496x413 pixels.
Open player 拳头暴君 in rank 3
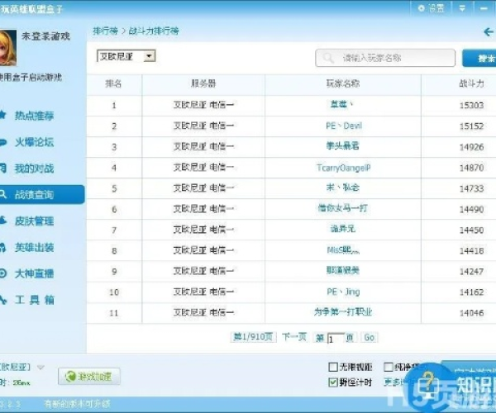coord(342,146)
